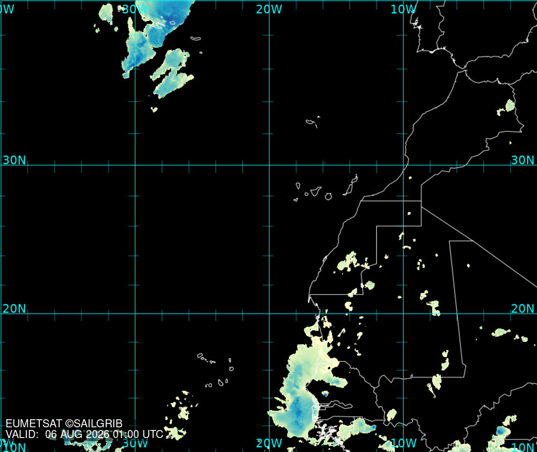
Task: Click the 20N latitude label on right edge
Action: tap(523, 309)
